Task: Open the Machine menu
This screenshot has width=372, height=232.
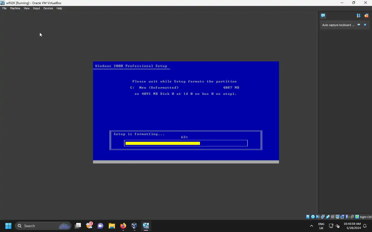Action: [15, 8]
